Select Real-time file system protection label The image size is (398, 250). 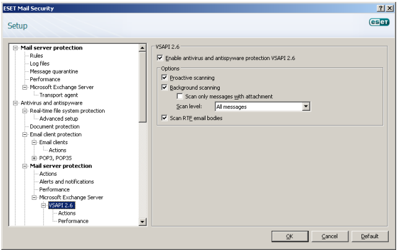pos(67,111)
